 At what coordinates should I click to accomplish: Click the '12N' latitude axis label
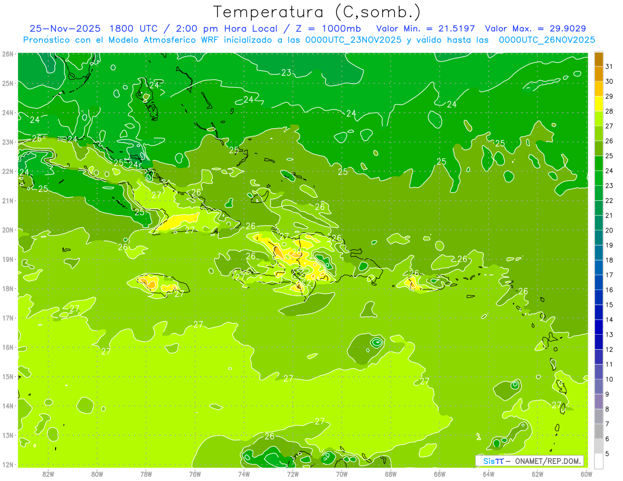pos(8,464)
